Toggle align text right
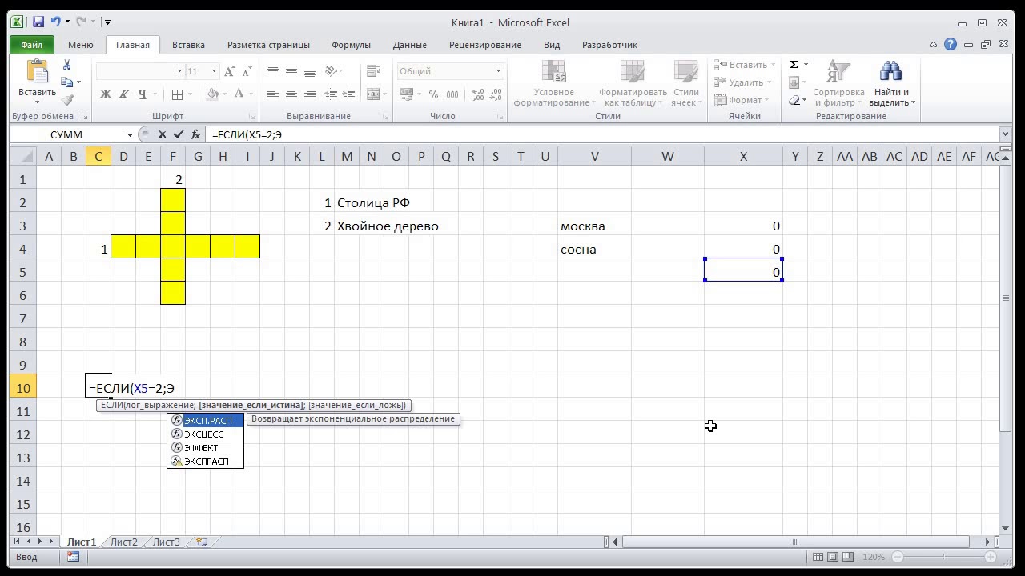Image resolution: width=1025 pixels, height=576 pixels. pos(310,94)
